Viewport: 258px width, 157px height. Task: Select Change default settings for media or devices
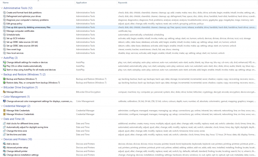[x=27, y=62]
